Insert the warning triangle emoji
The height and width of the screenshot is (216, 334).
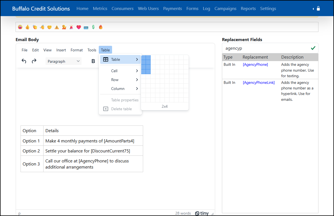pos(57,27)
